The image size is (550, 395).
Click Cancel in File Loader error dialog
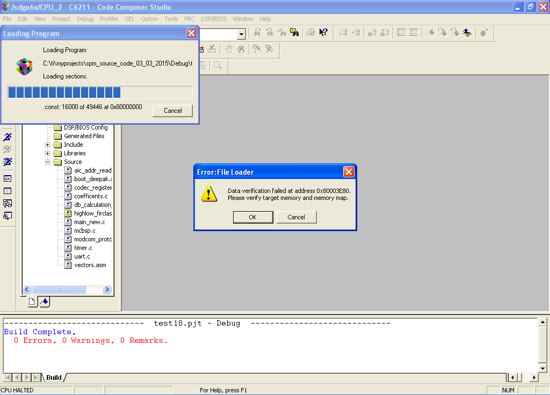[x=296, y=217]
